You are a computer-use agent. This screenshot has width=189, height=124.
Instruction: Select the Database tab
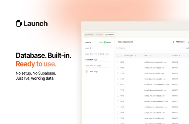pos(110,35)
